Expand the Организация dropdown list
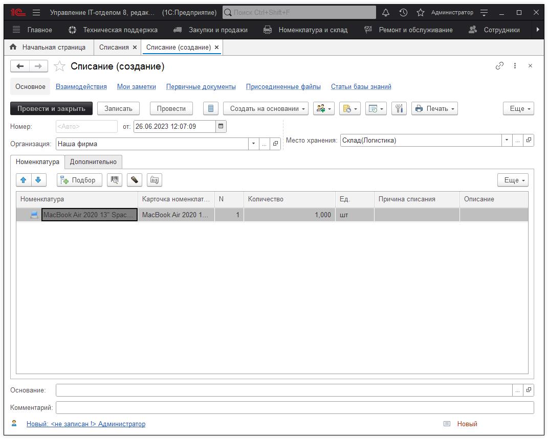Screen dimensions: 548x439 tap(253, 144)
